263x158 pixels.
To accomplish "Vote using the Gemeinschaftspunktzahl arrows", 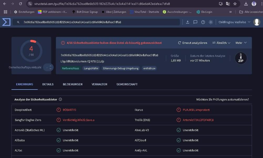I will tap(48, 67).
